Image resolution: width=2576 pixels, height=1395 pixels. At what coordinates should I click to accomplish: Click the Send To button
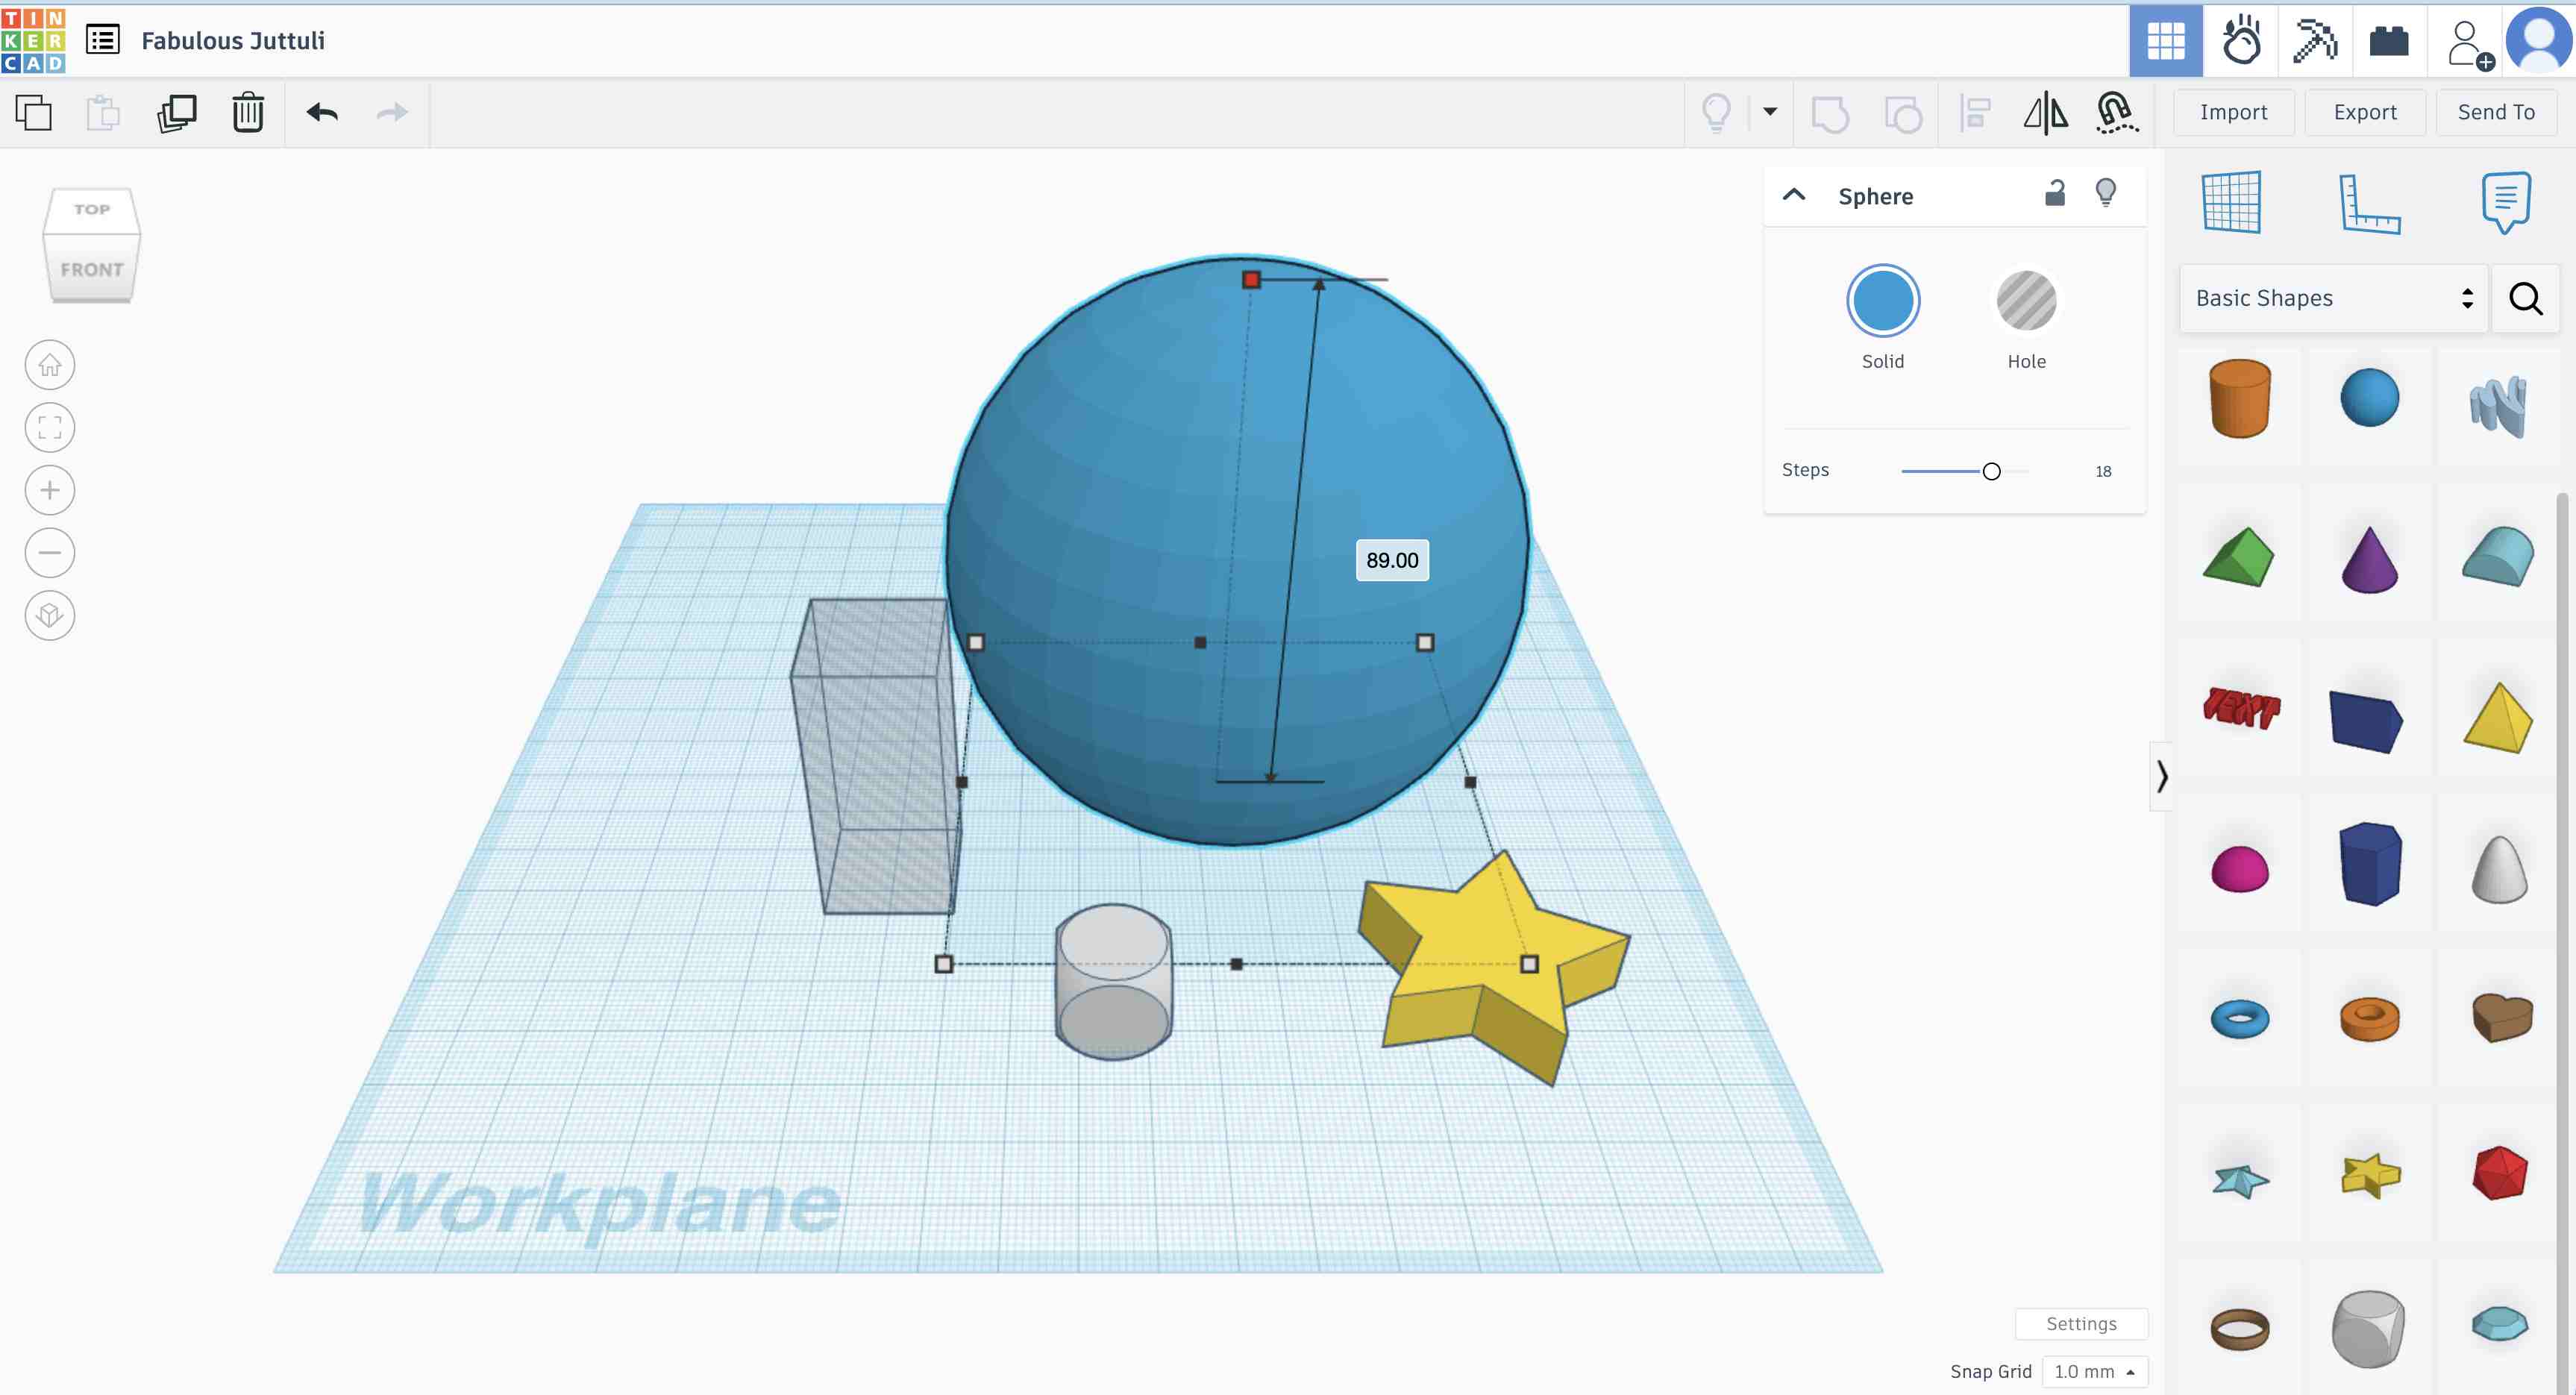pyautogui.click(x=2496, y=112)
